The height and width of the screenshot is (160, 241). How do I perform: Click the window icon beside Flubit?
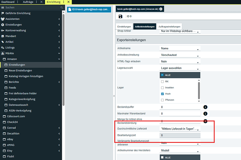4,157
